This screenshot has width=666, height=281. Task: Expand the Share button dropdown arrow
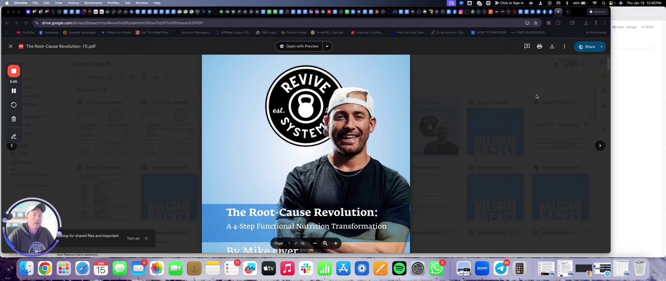602,47
